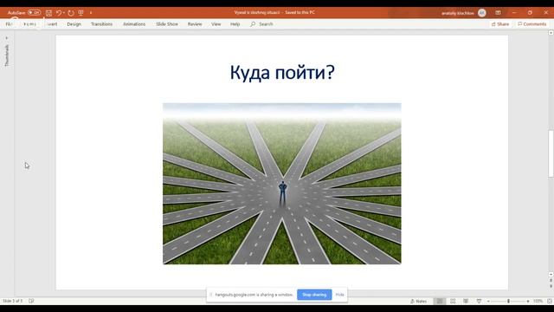Redo the last action

coord(71,13)
